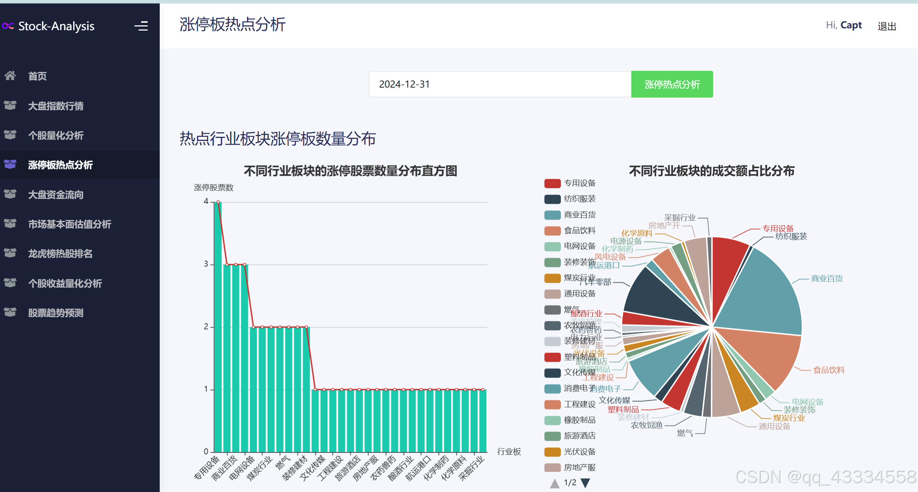Open the 市场基本面估值分析 menu item
The image size is (918, 492).
tap(69, 224)
